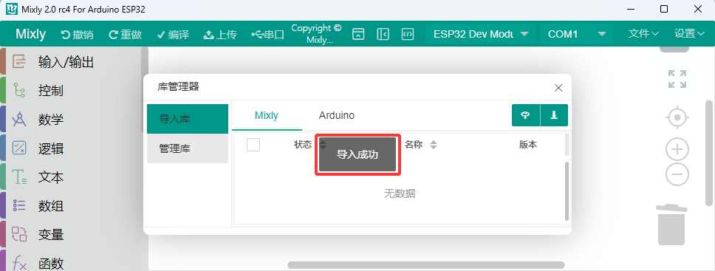The image size is (715, 271).
Task: Center the workspace with crosshair icon
Action: click(677, 117)
